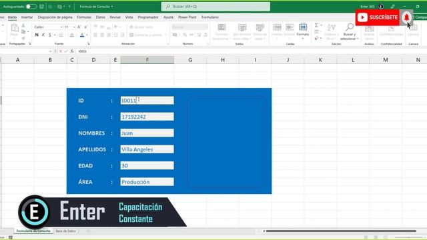This screenshot has width=427, height=240.
Task: Pick the yellow fill color bucket
Action: (71, 35)
